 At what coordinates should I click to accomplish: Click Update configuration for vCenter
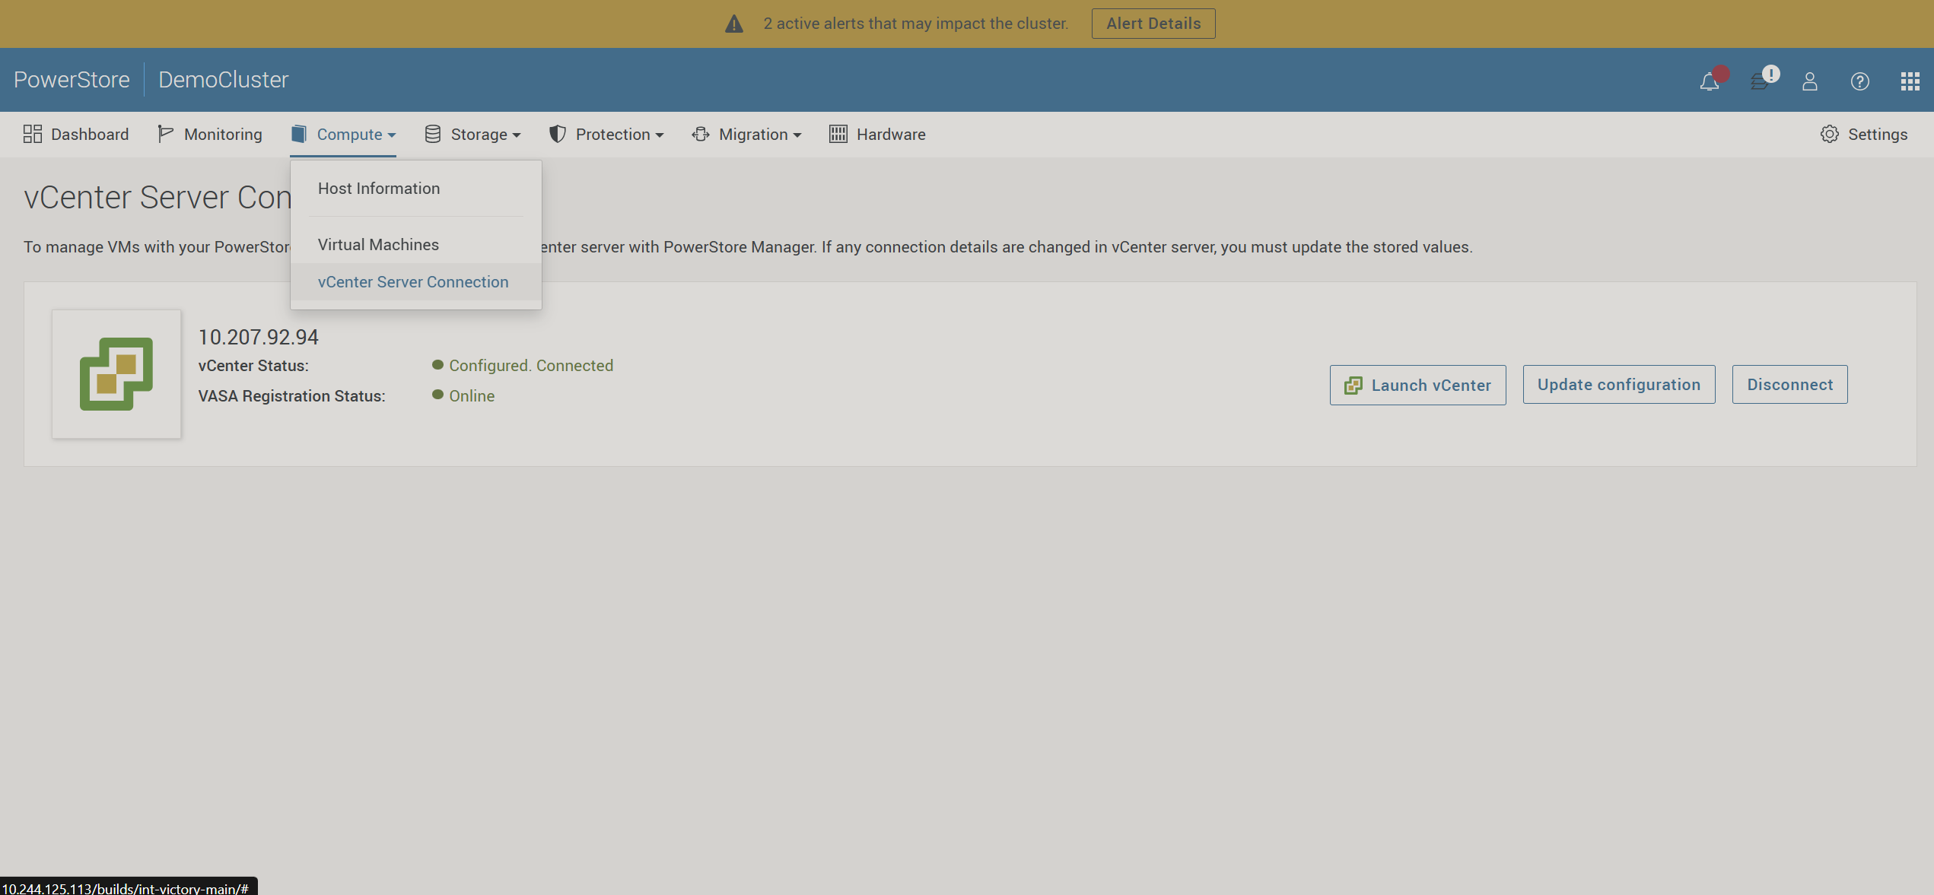tap(1619, 384)
